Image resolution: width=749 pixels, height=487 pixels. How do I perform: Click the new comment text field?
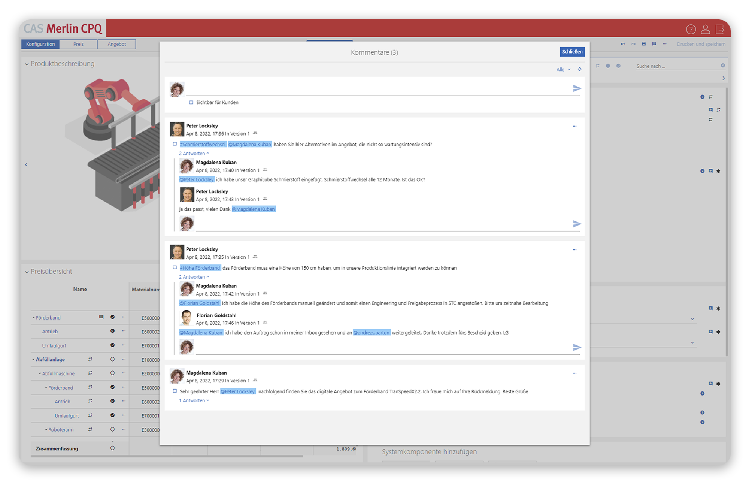pyautogui.click(x=378, y=89)
